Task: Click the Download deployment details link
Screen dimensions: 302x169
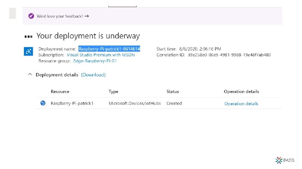Action: click(x=93, y=75)
